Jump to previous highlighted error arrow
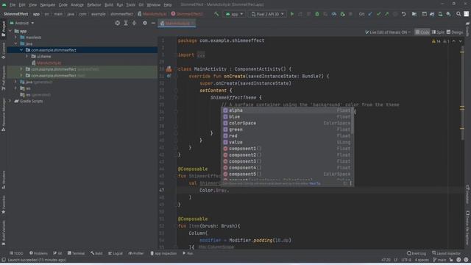Screen dimensions: 471x265 [453, 41]
